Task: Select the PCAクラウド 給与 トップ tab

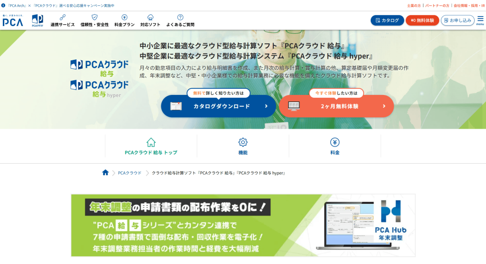Action: tap(151, 146)
